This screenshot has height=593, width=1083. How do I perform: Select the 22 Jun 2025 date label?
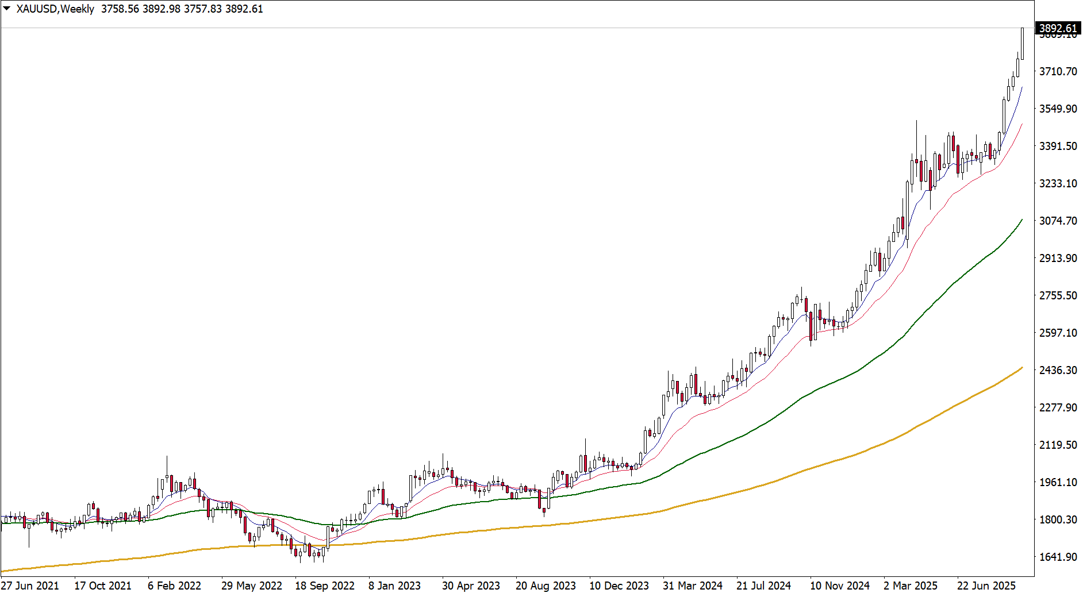click(x=986, y=586)
